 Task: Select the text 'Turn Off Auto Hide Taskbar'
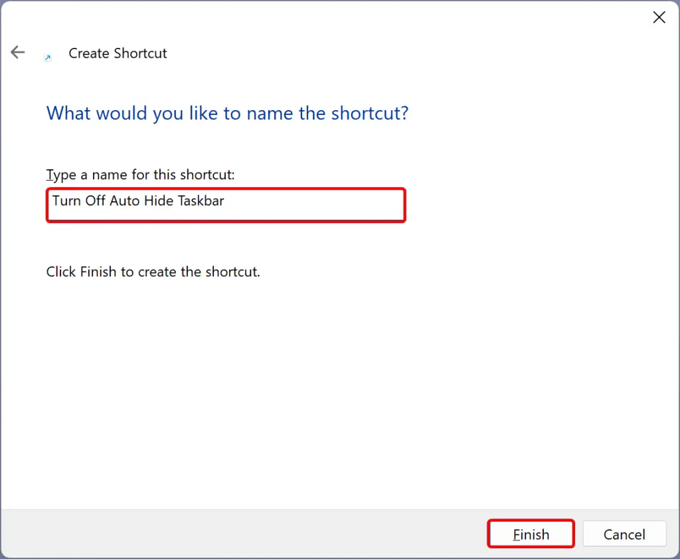click(x=138, y=200)
